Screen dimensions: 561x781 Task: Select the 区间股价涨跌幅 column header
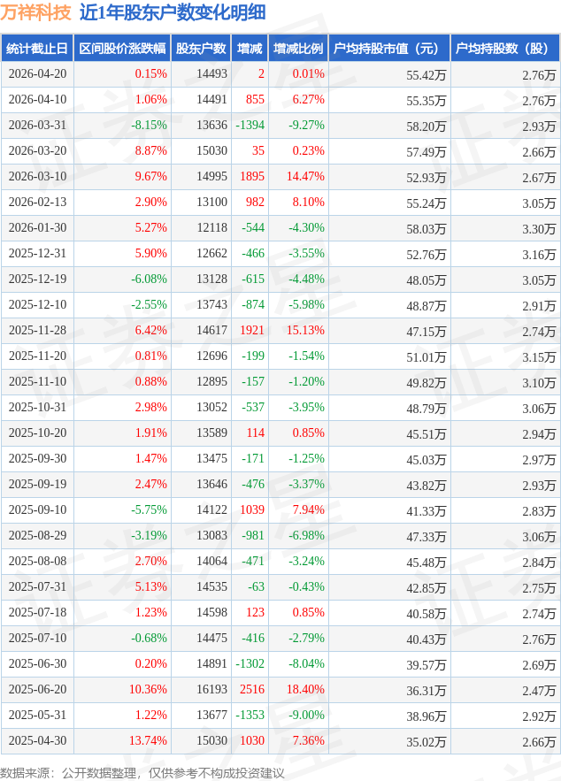coord(122,49)
